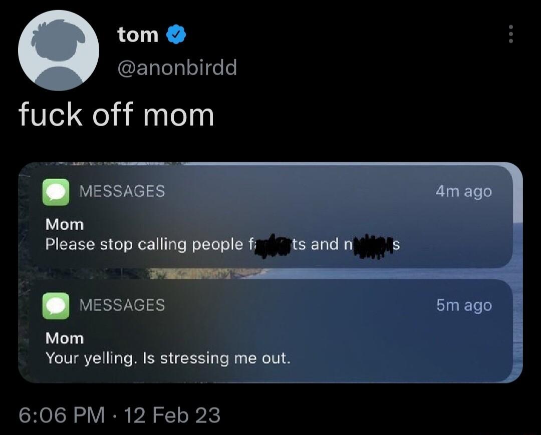
Task: Select the tweet text reading fuck off mom
Action: [x=115, y=115]
